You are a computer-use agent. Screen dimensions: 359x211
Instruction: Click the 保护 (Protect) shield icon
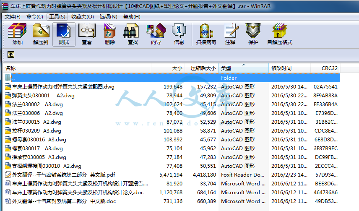(253, 34)
